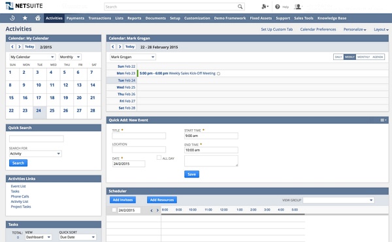Image resolution: width=392 pixels, height=242 pixels.
Task: Click Today in Mark Grogan calendar
Action: [130, 47]
